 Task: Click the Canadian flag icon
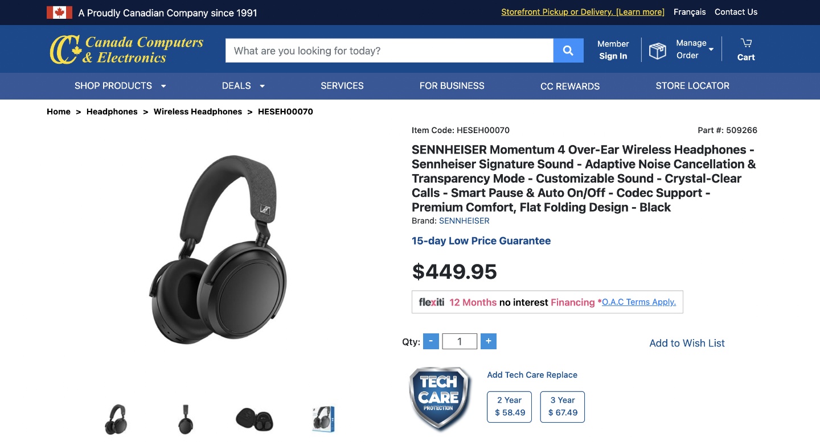(60, 11)
